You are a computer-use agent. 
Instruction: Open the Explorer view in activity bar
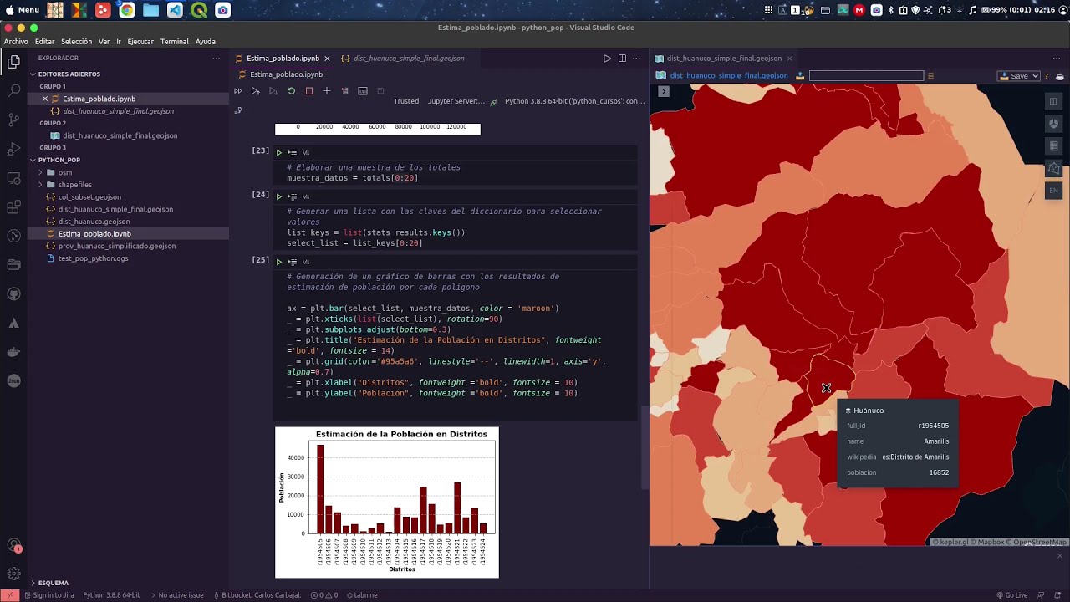click(13, 62)
